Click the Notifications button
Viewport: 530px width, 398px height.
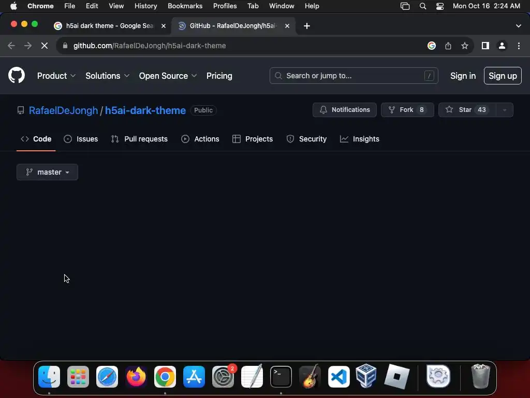[x=344, y=110]
